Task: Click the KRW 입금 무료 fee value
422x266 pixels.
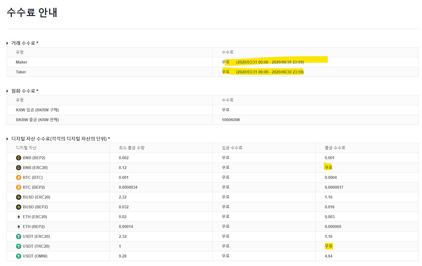Action: (x=226, y=110)
